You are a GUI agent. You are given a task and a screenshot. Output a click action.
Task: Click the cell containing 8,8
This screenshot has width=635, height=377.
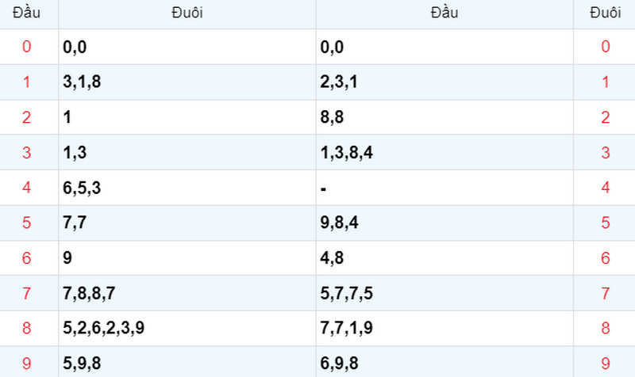coord(444,117)
